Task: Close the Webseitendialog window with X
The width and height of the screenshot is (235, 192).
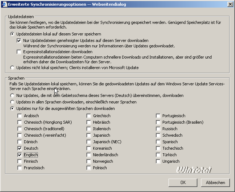Action: click(230, 4)
